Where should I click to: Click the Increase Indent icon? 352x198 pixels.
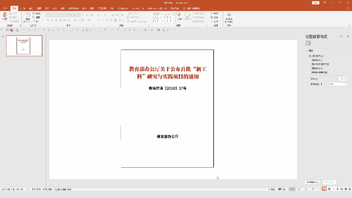[x=117, y=15]
